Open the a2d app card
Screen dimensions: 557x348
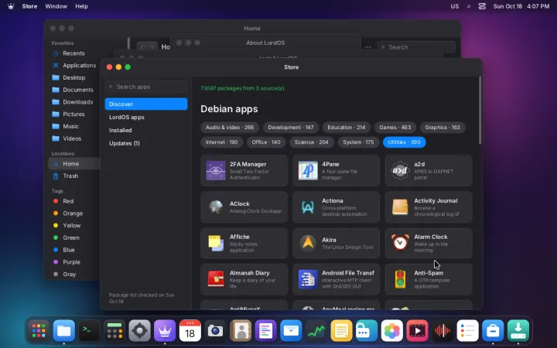click(x=429, y=170)
